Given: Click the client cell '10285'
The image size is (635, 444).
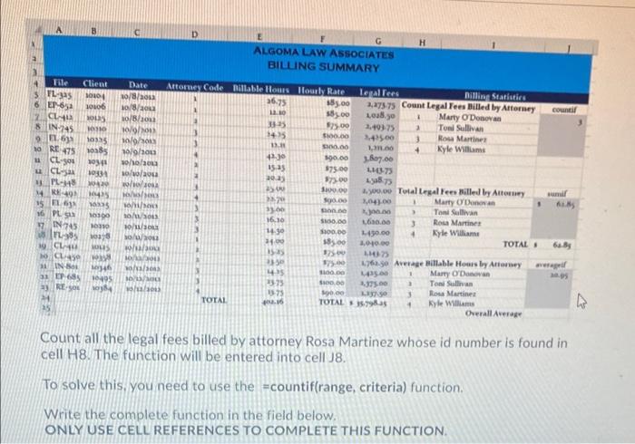Looking at the screenshot, I should [97, 150].
